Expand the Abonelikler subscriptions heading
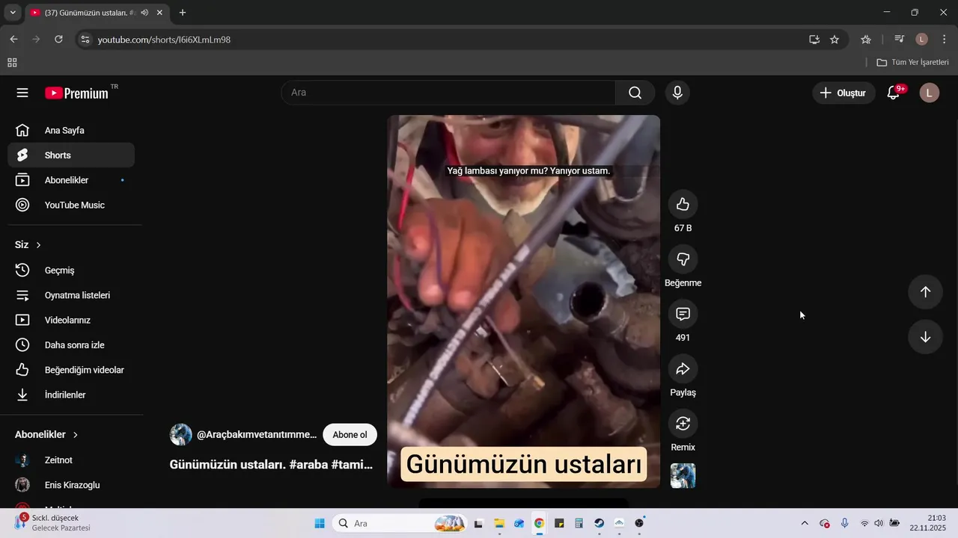Screen dimensions: 958x538 pyautogui.click(x=46, y=434)
